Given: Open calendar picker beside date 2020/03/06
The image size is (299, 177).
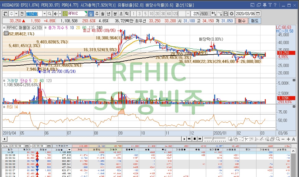Looking at the screenshot, I should (258, 14).
